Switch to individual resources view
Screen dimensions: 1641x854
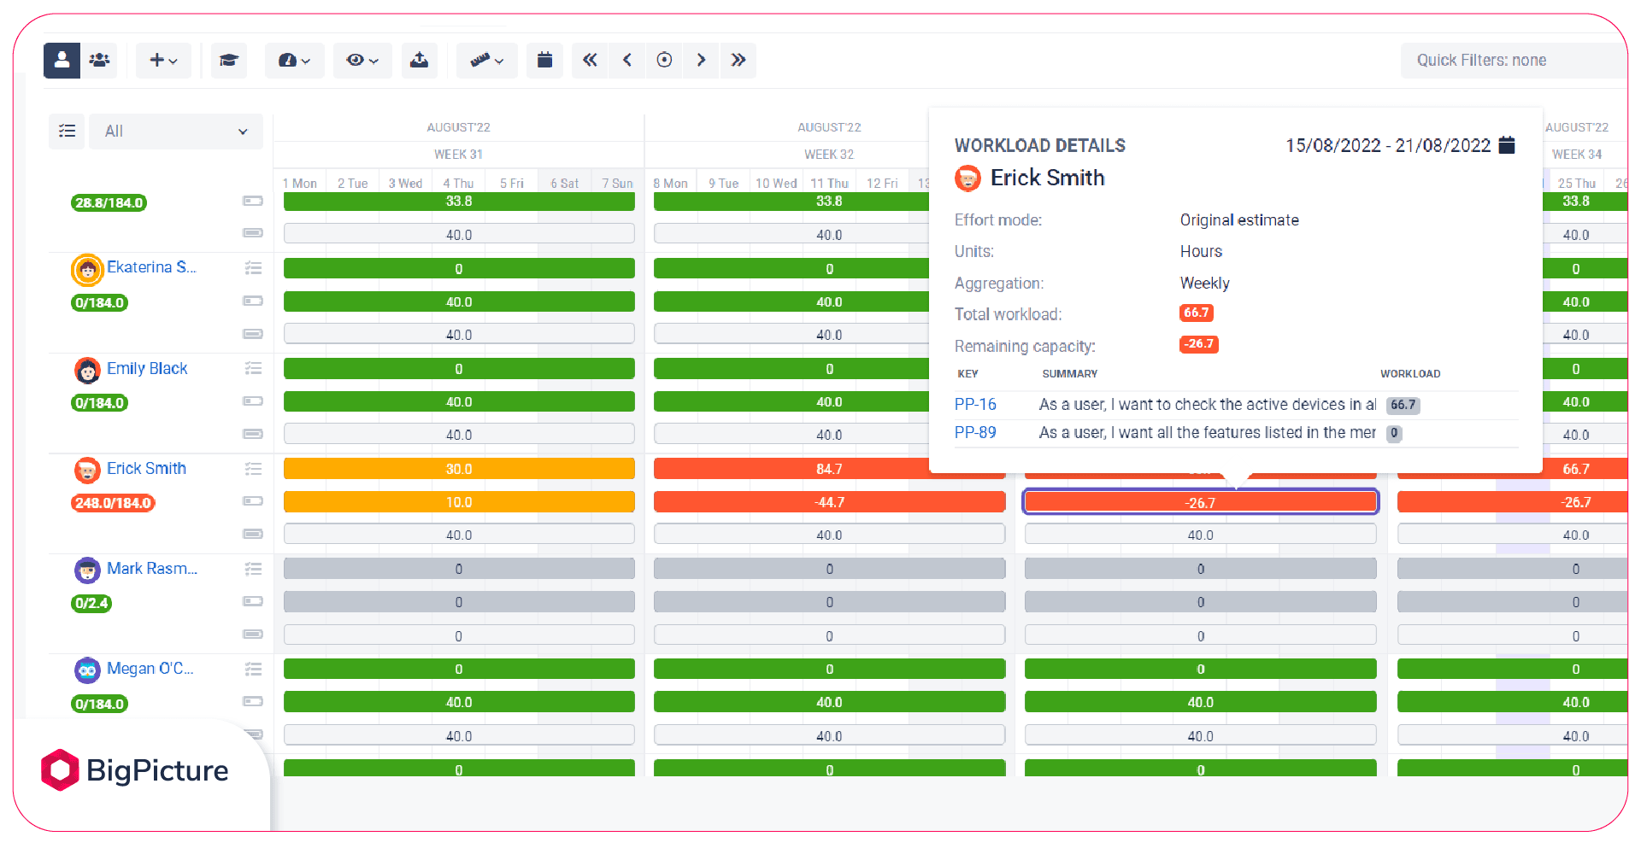(62, 61)
